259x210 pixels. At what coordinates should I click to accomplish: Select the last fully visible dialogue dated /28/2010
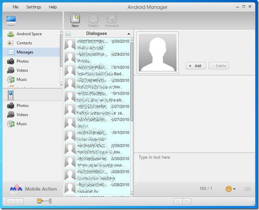click(x=97, y=188)
